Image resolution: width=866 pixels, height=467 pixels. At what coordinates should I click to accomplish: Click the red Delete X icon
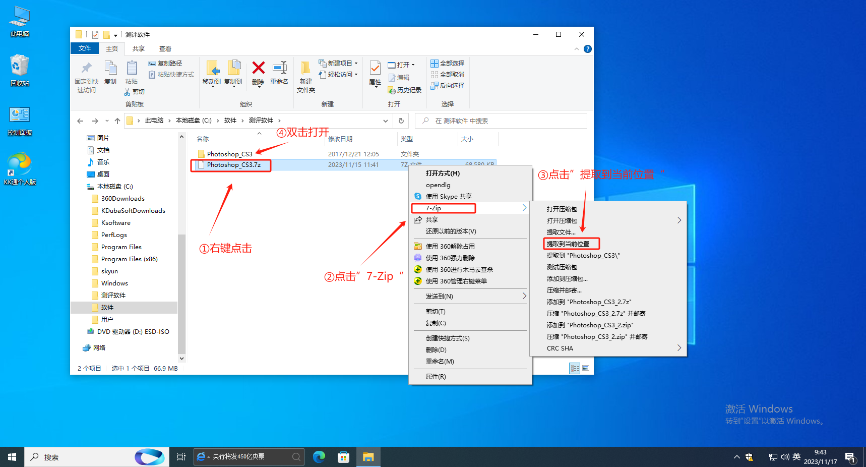[x=258, y=68]
